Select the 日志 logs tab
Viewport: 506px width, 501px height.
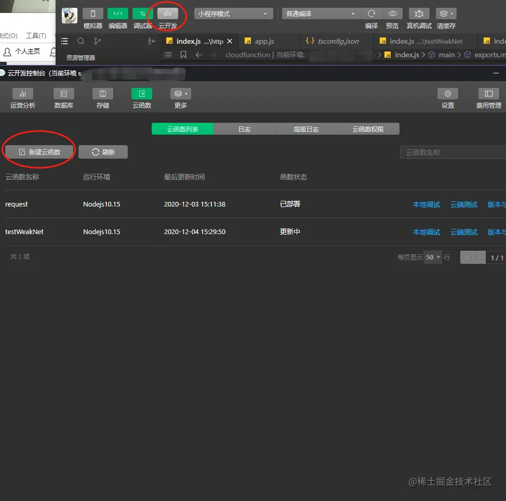pyautogui.click(x=244, y=129)
